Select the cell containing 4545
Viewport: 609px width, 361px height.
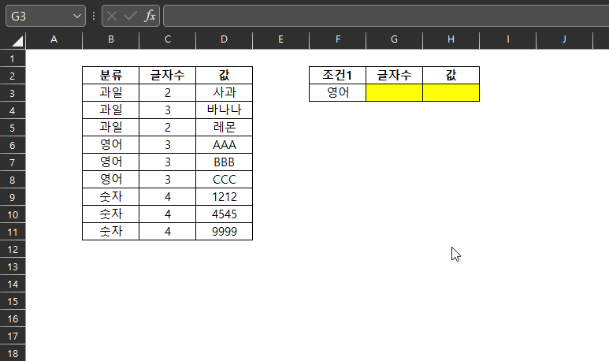pyautogui.click(x=224, y=214)
